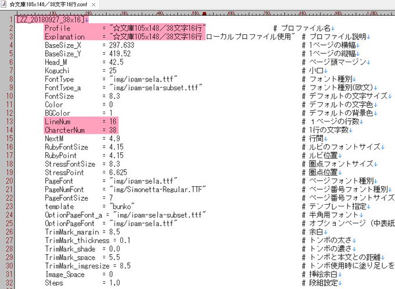Click the comment # プロファイル名
Screen dimensions: 395x289
point(301,28)
